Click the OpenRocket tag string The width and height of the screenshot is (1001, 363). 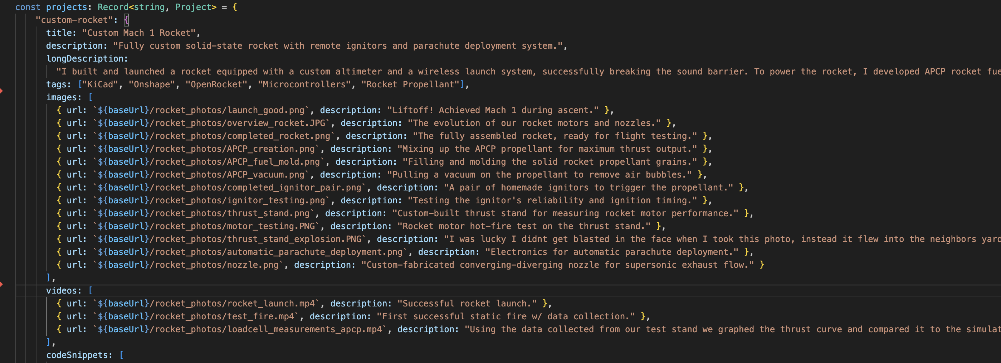pos(216,84)
